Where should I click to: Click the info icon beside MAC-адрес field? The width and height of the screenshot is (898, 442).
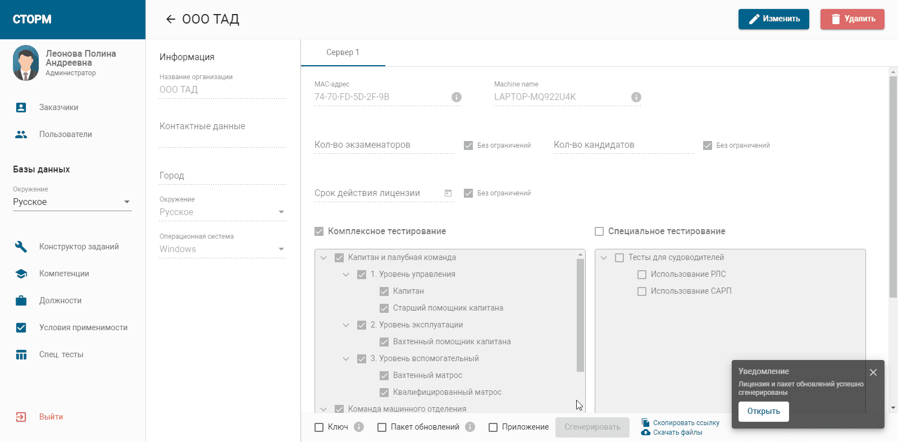pos(457,97)
